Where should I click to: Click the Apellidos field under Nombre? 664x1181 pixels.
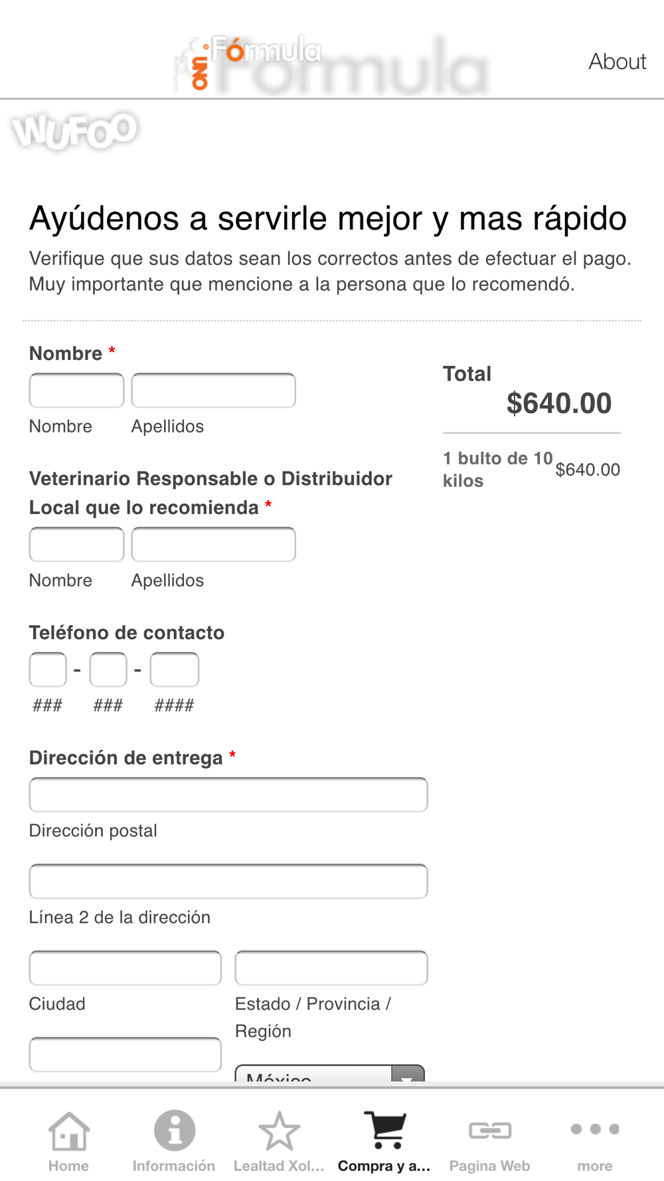click(213, 391)
